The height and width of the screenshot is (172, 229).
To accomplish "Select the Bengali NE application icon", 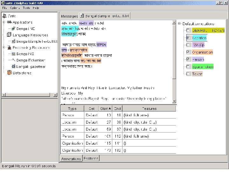I will pyautogui.click(x=13, y=29).
